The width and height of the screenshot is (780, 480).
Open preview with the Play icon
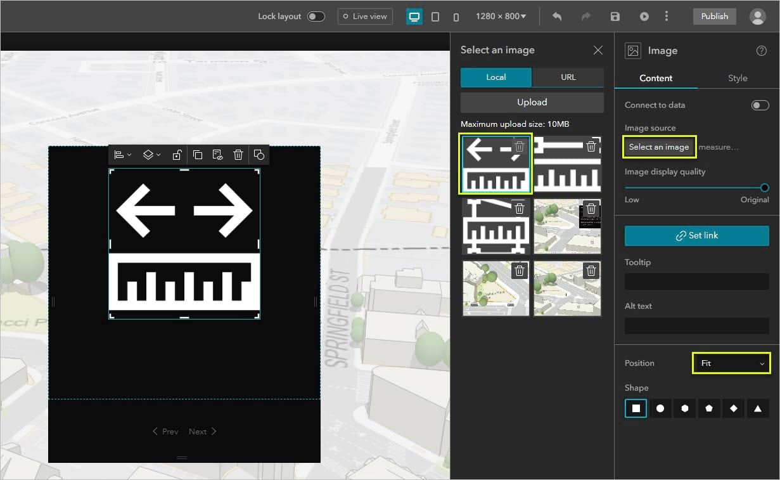pos(644,16)
